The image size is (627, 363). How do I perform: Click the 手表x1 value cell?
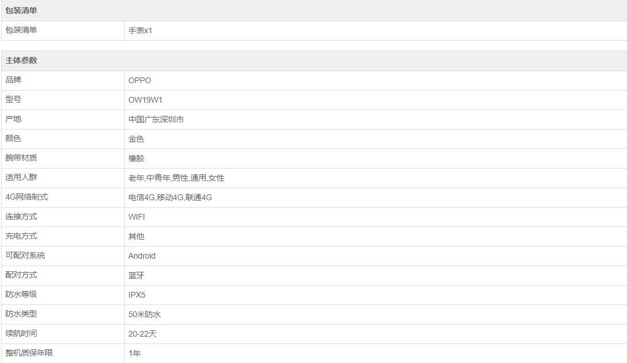point(140,31)
